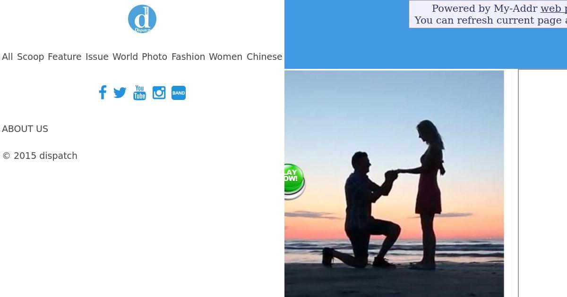Switch to the Chinese edition link
The width and height of the screenshot is (567, 297).
tap(264, 57)
